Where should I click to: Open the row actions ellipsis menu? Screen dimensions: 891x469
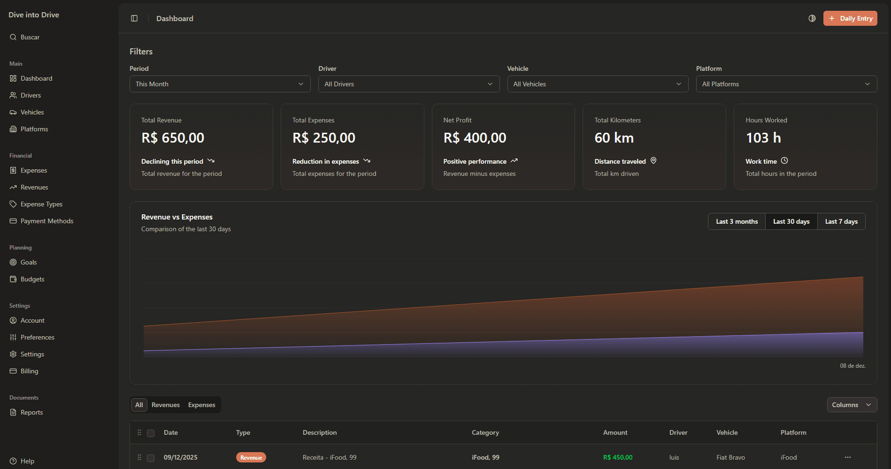pos(848,457)
